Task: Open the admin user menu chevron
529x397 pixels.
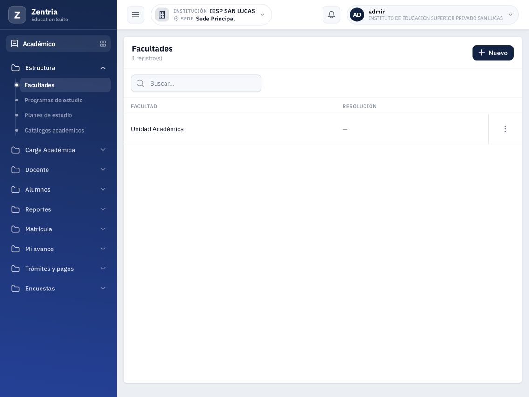Action: tap(510, 15)
